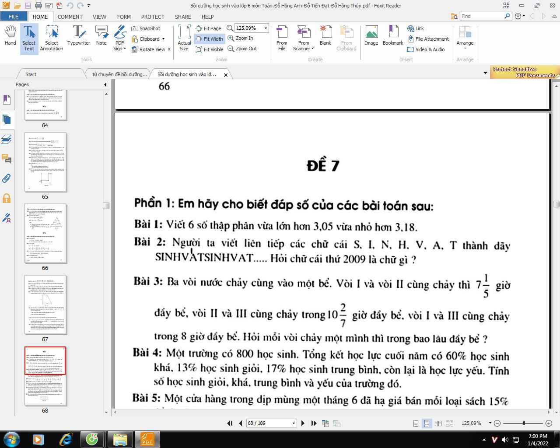Create a Blank PDF

click(x=325, y=36)
